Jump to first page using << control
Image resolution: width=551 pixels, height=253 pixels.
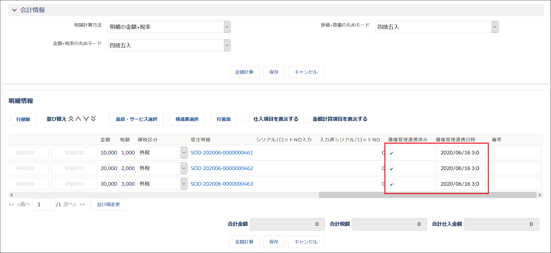point(11,204)
